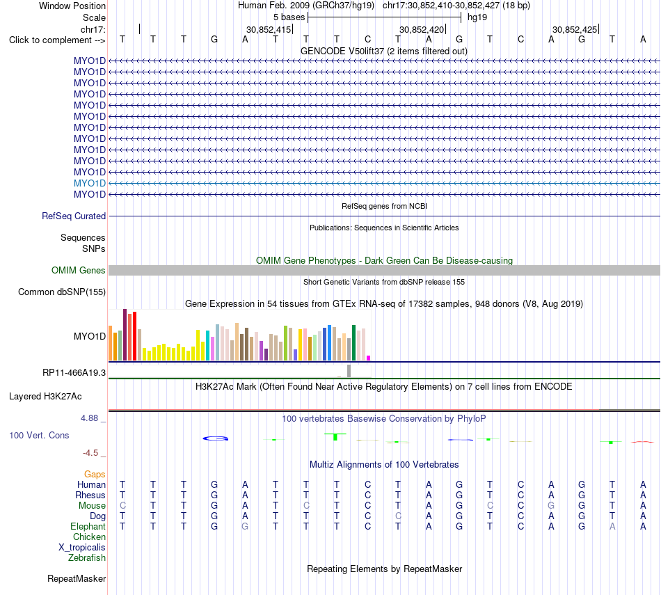
Task: Click the 'Click to complement -->' label
Action: point(57,40)
